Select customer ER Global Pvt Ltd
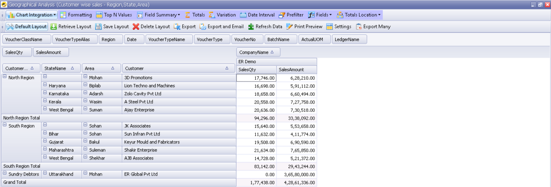Screen dimensions: 551x187 point(179,174)
